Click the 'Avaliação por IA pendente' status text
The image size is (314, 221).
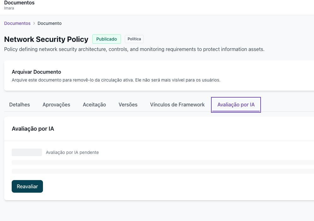[72, 152]
